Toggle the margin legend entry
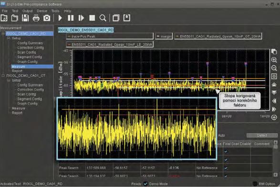The width and height of the screenshot is (280, 187). [164, 36]
